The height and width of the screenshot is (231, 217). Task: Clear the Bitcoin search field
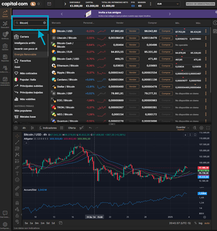pos(44,23)
